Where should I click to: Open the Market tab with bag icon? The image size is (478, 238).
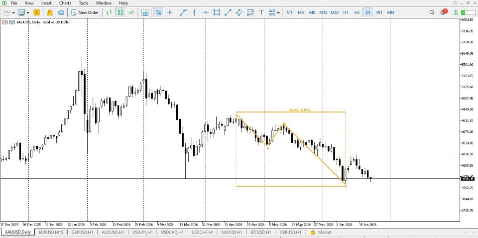(321, 232)
